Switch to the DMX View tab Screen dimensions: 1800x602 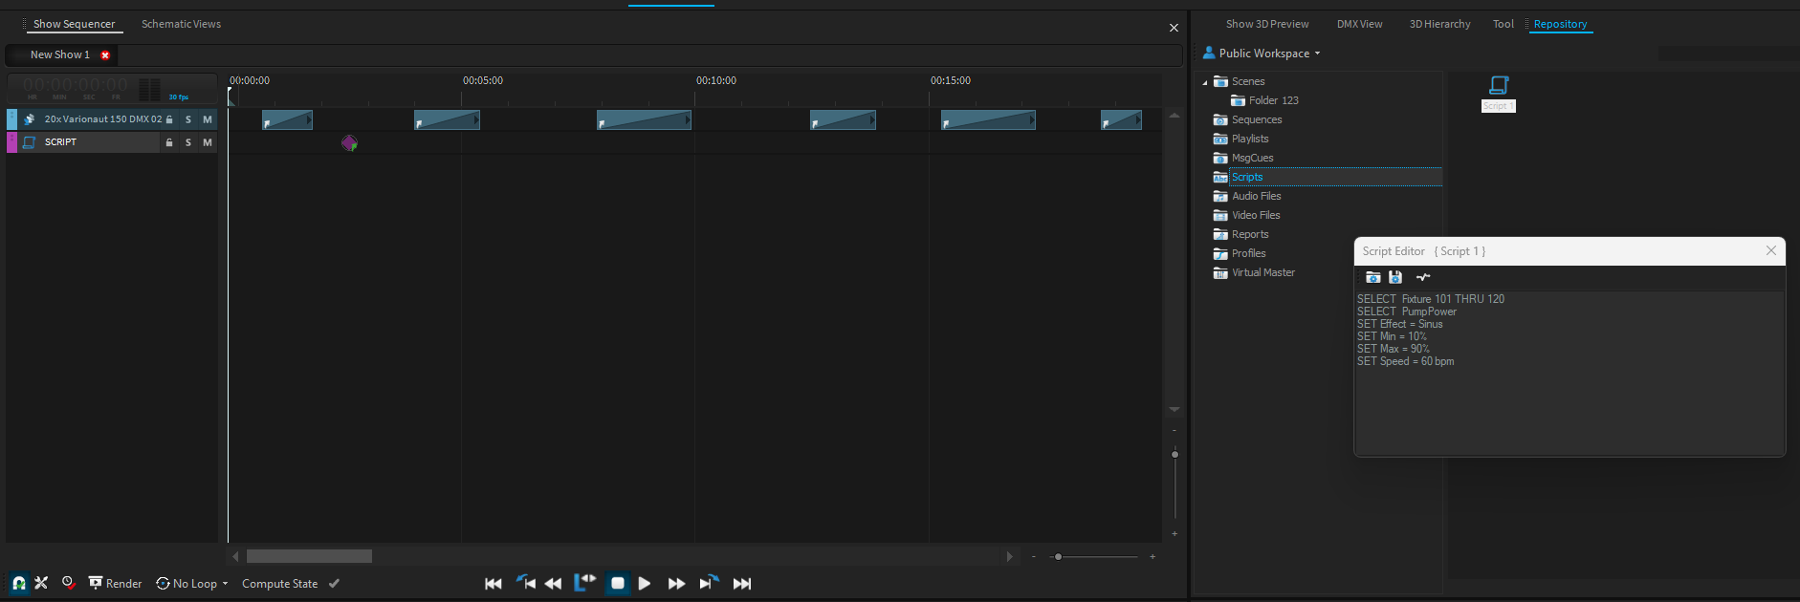point(1359,24)
